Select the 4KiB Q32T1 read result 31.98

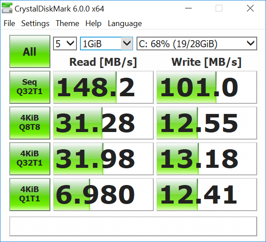[x=103, y=159]
